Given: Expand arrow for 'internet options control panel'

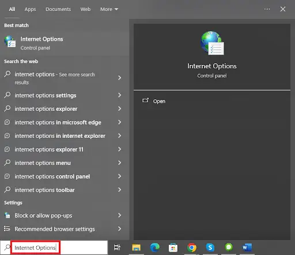Looking at the screenshot, I should point(119,176).
